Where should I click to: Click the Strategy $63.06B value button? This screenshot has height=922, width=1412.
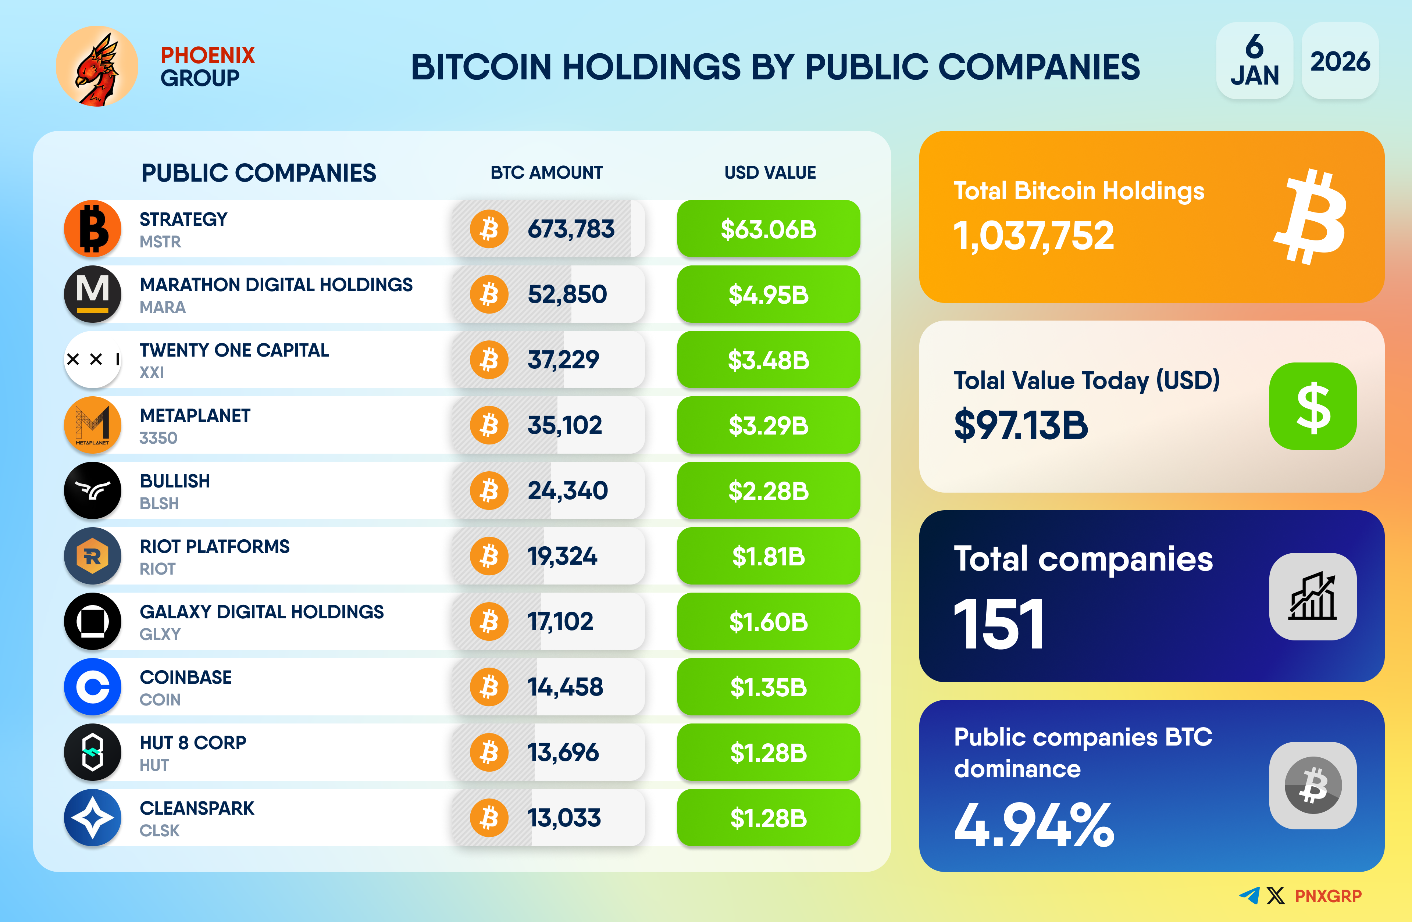coord(768,229)
